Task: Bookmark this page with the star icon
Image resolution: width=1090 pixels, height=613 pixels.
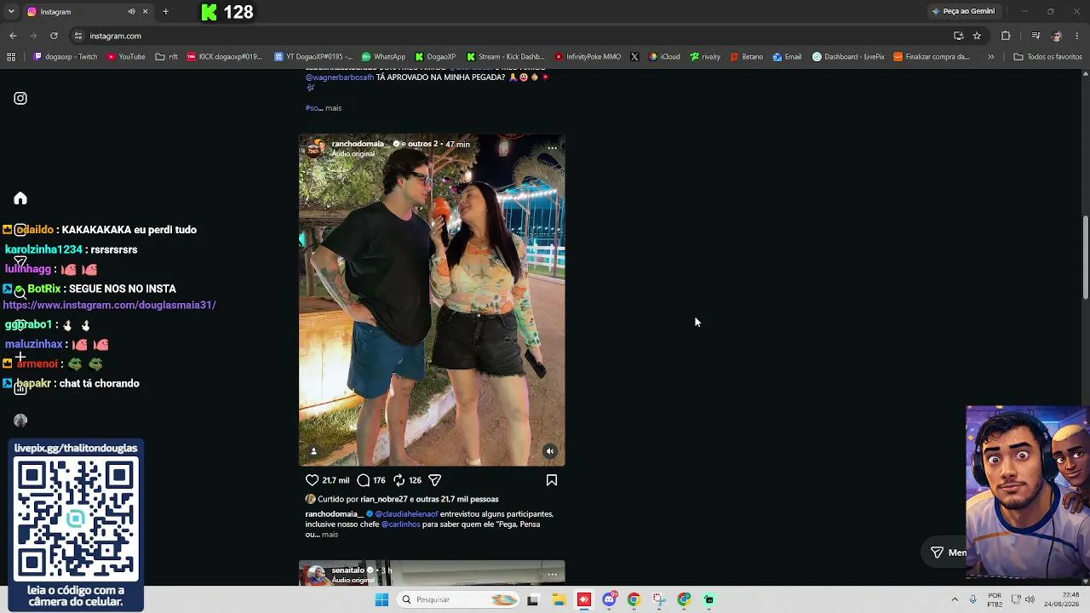Action: [977, 36]
